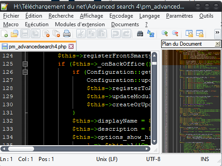
Task: Close the pm_advancedsearch4.php tab with the red X
Action: click(x=71, y=47)
